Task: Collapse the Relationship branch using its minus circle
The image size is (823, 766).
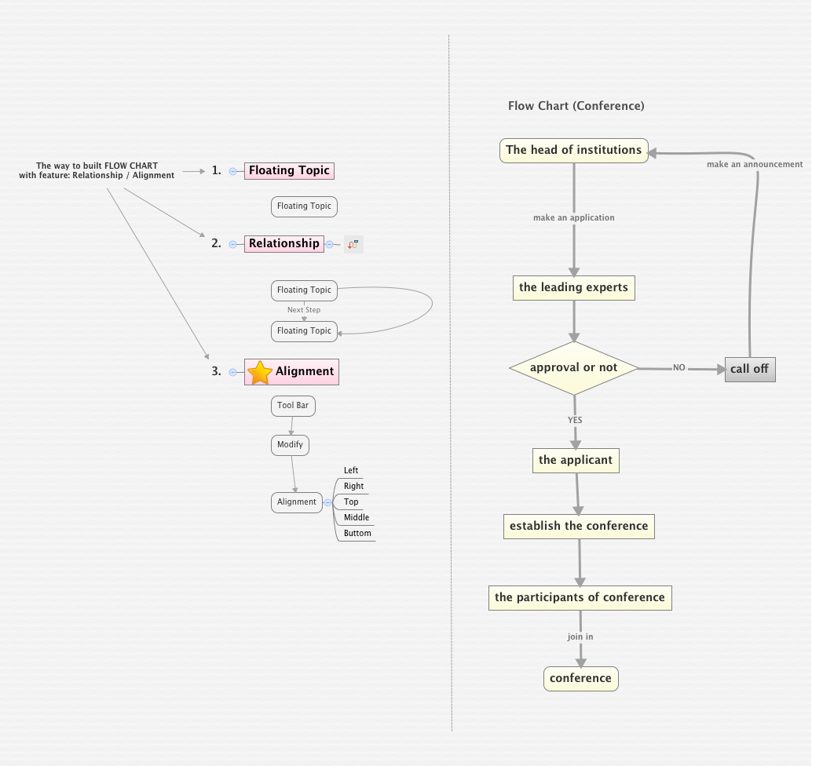Action: [232, 243]
